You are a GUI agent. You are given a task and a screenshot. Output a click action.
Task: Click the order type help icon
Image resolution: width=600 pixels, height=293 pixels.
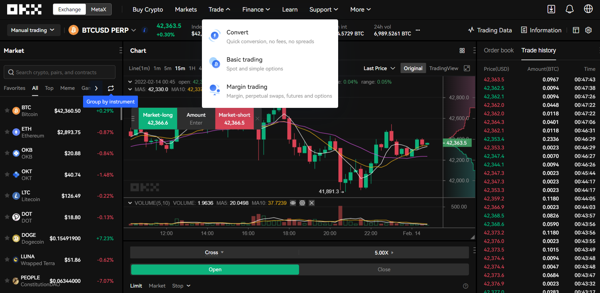click(465, 286)
